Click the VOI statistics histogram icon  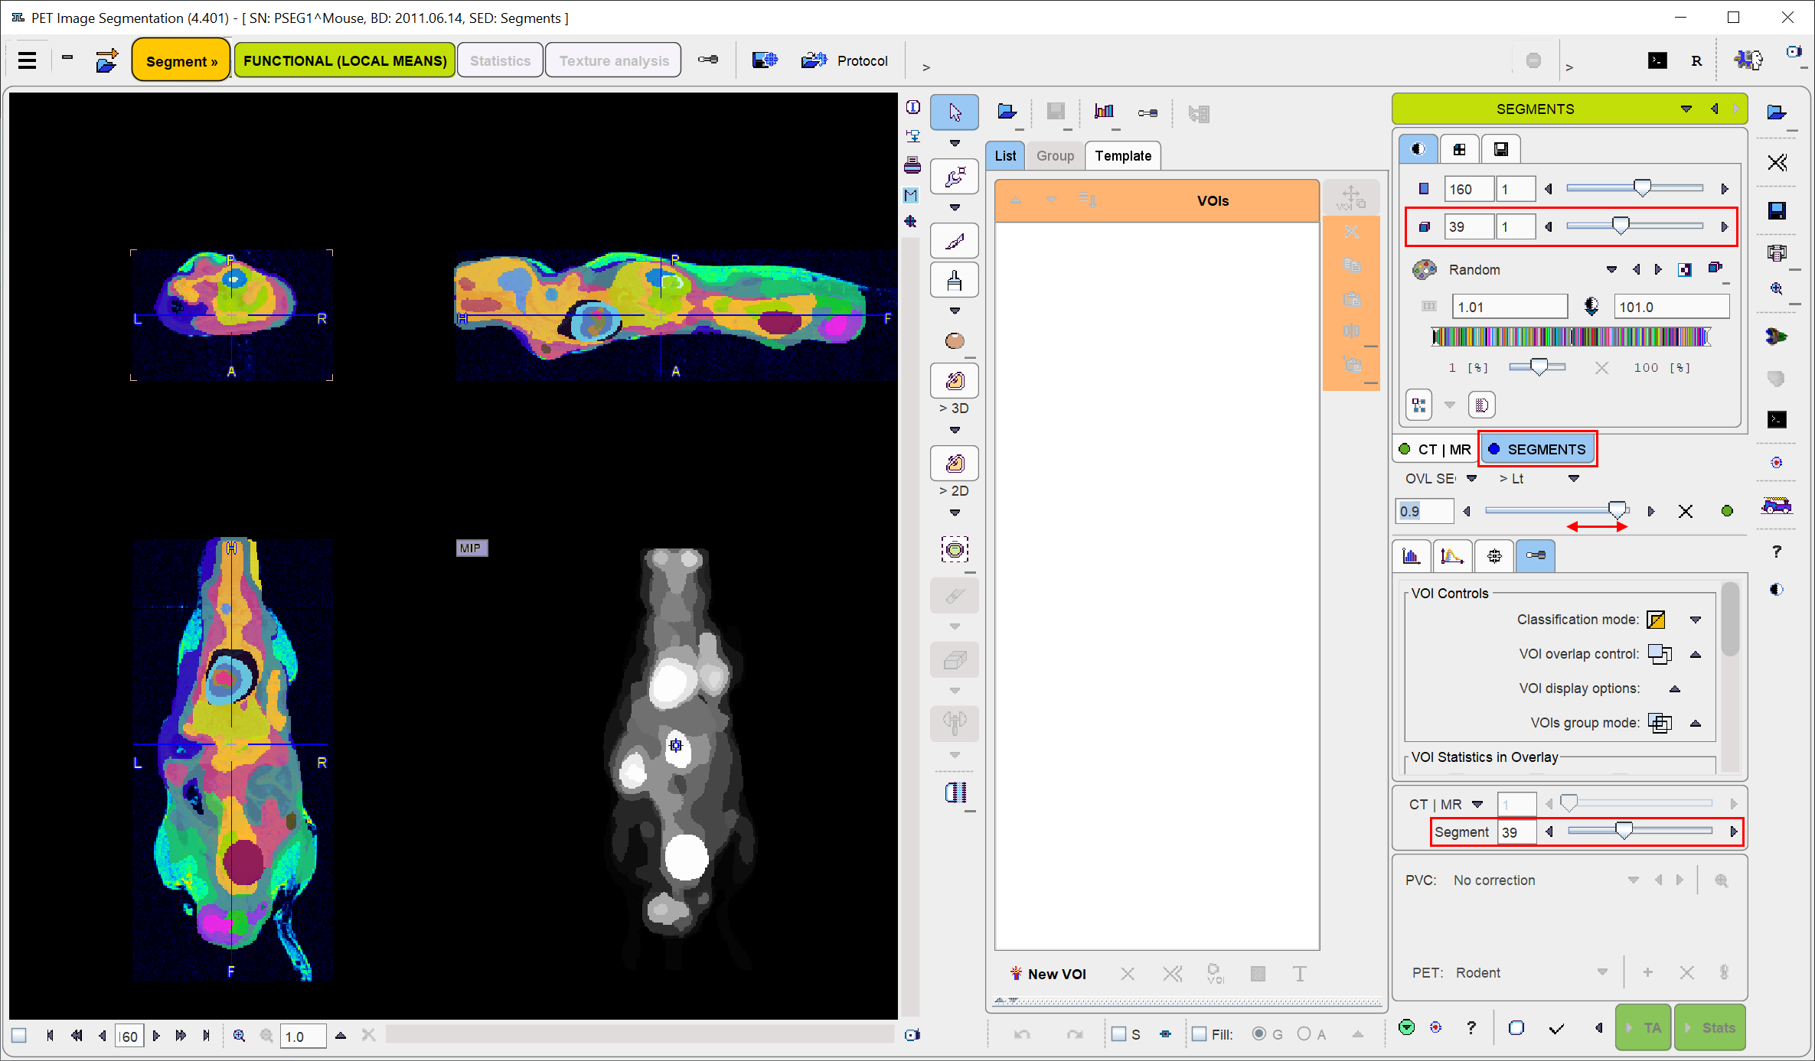click(x=1104, y=112)
